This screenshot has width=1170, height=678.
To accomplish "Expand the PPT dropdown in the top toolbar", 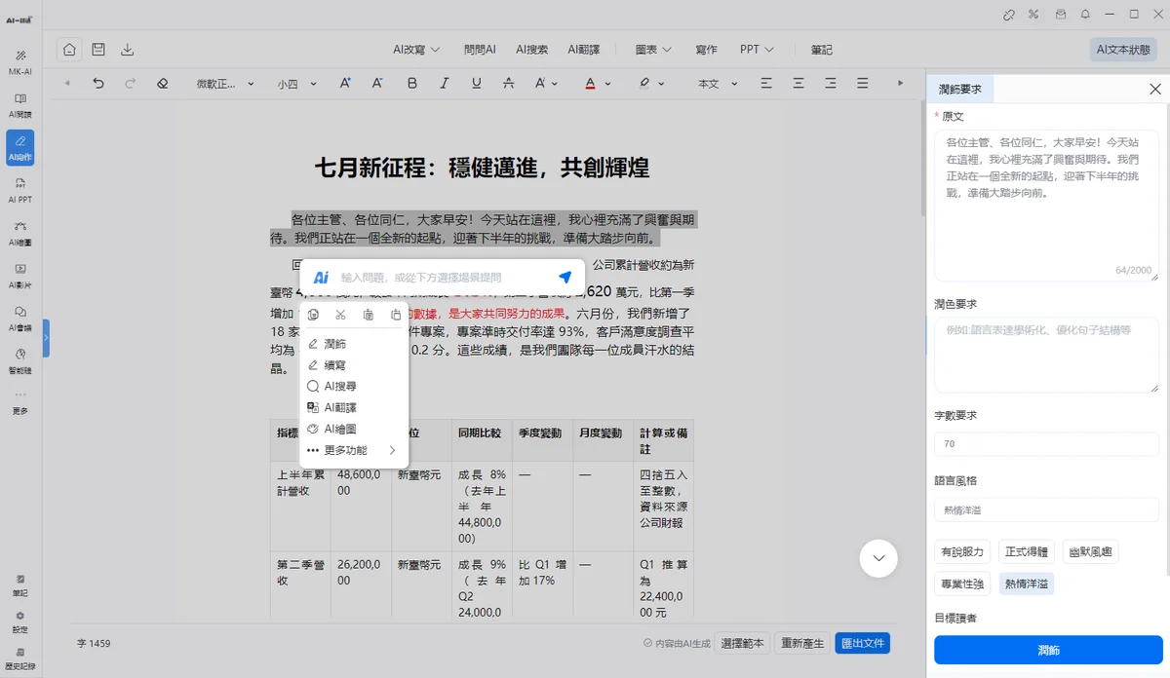I will pos(757,50).
